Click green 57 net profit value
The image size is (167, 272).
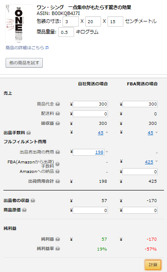(104, 239)
